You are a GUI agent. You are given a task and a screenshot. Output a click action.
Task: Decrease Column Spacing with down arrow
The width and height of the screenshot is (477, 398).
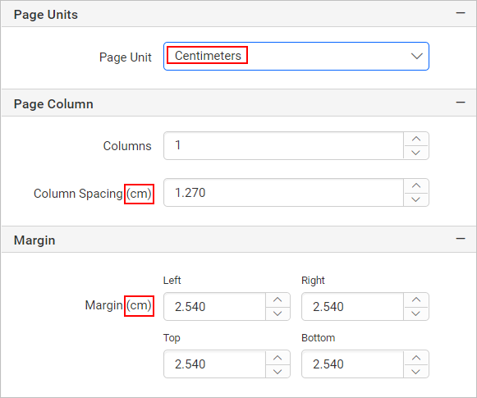[x=416, y=199]
